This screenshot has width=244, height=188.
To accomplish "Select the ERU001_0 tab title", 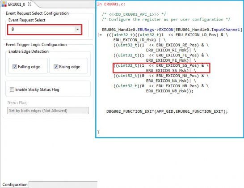I will pyautogui.click(x=17, y=4).
